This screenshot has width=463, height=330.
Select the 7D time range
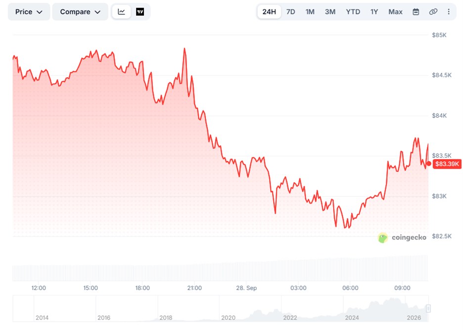coord(290,12)
